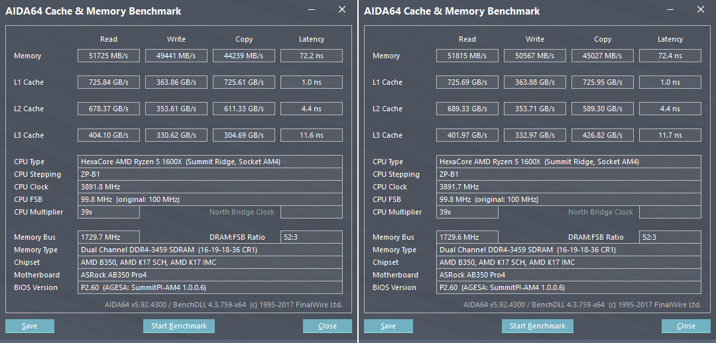Click the Memory Latency field showing 72.4 ns

pyautogui.click(x=670, y=56)
